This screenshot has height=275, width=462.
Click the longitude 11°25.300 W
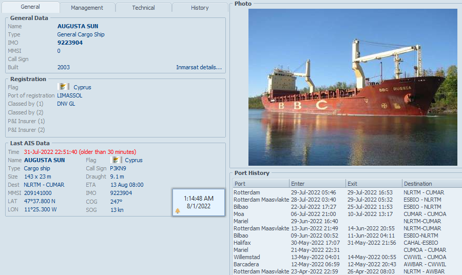coord(40,210)
